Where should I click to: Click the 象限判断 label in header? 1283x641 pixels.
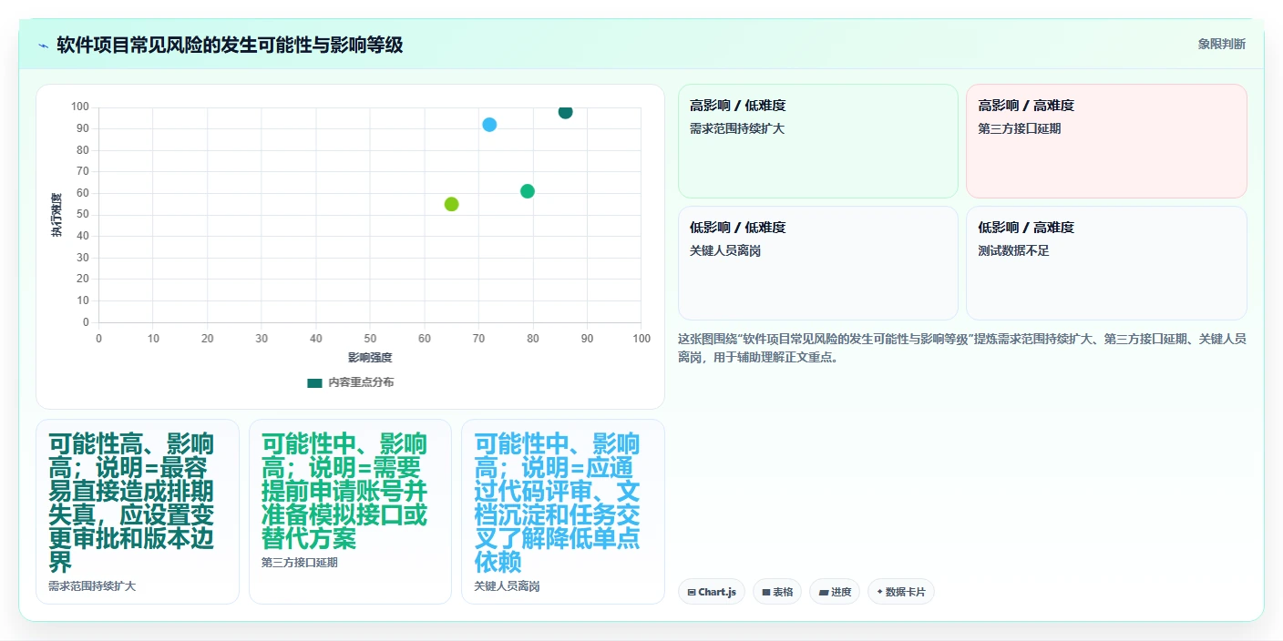[x=1222, y=44]
